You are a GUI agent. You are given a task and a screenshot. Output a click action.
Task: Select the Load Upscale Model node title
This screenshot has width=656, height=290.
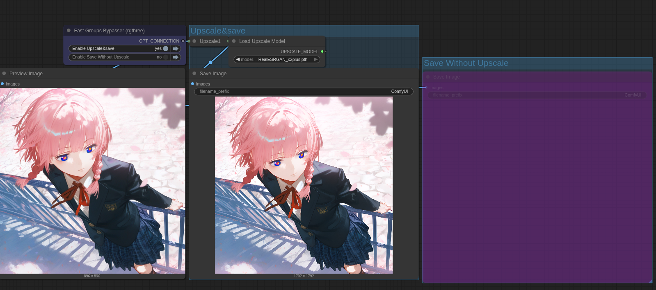click(262, 41)
